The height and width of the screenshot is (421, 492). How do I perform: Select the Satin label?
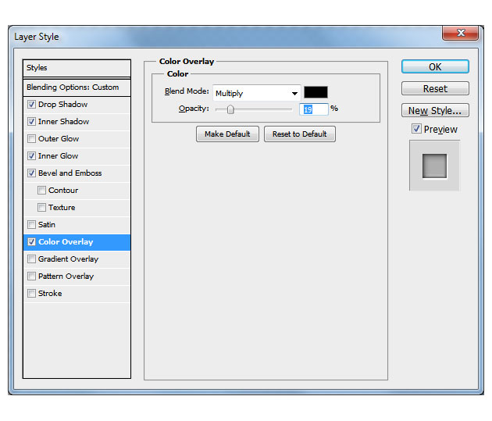[x=47, y=225]
